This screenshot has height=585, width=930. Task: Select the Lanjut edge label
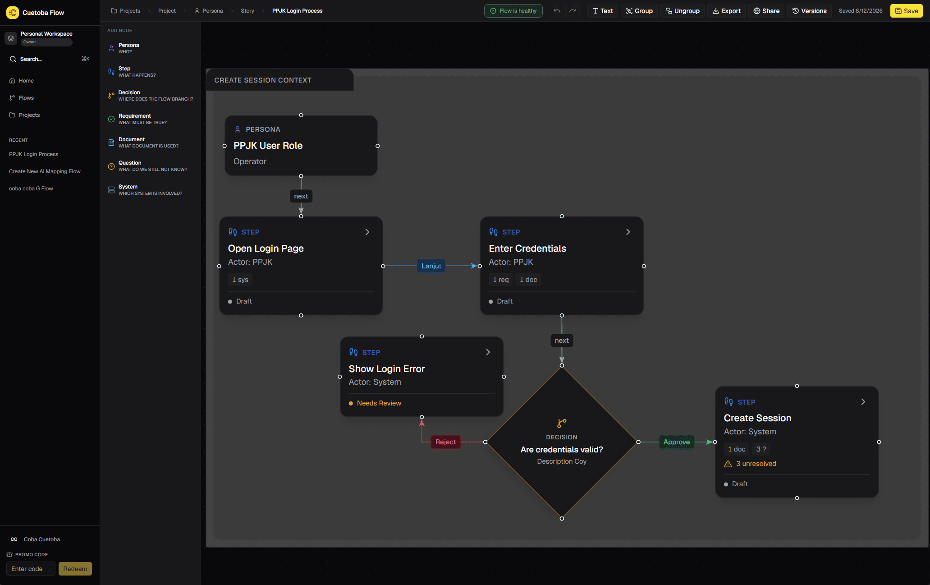431,266
